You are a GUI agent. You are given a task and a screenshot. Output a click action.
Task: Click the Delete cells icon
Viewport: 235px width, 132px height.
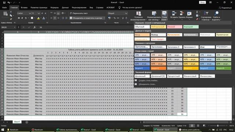coord(182,13)
